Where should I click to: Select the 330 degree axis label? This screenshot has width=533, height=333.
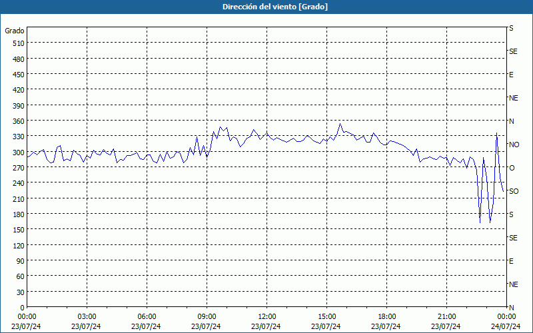(19, 137)
